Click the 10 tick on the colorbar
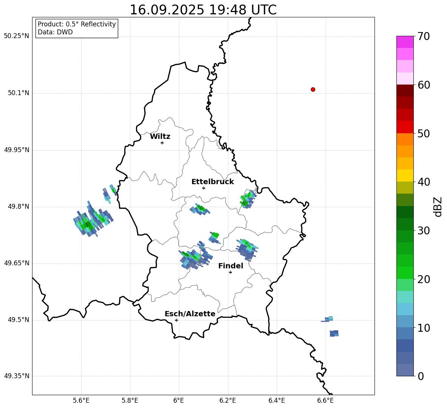This screenshot has width=447, height=408. 424,328
